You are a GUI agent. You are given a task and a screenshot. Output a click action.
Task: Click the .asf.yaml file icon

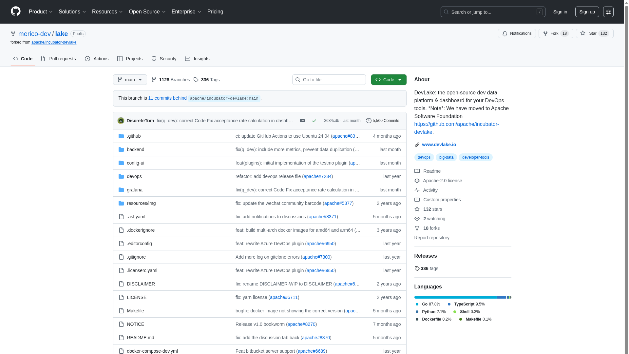(x=121, y=217)
